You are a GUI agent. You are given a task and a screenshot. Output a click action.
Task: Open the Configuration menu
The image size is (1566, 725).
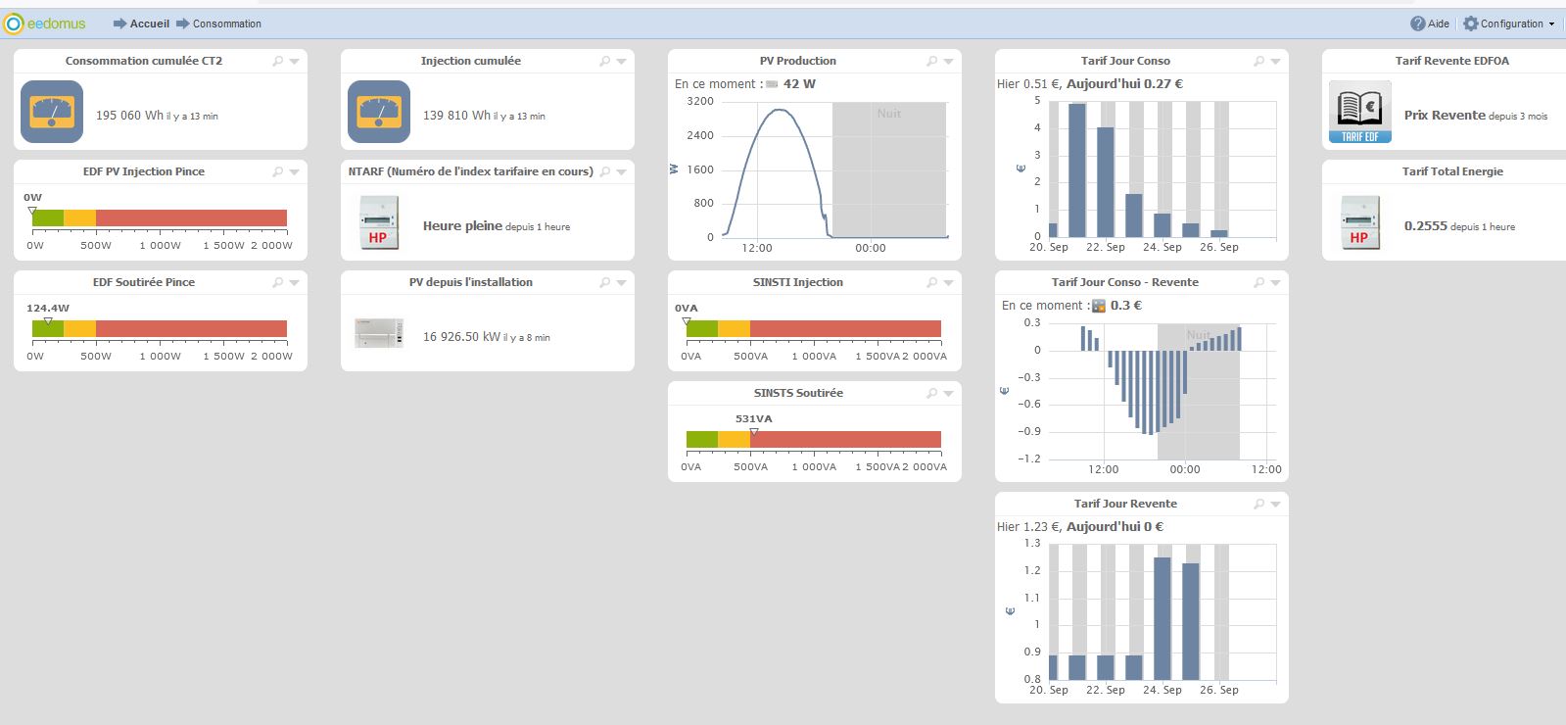[1513, 24]
